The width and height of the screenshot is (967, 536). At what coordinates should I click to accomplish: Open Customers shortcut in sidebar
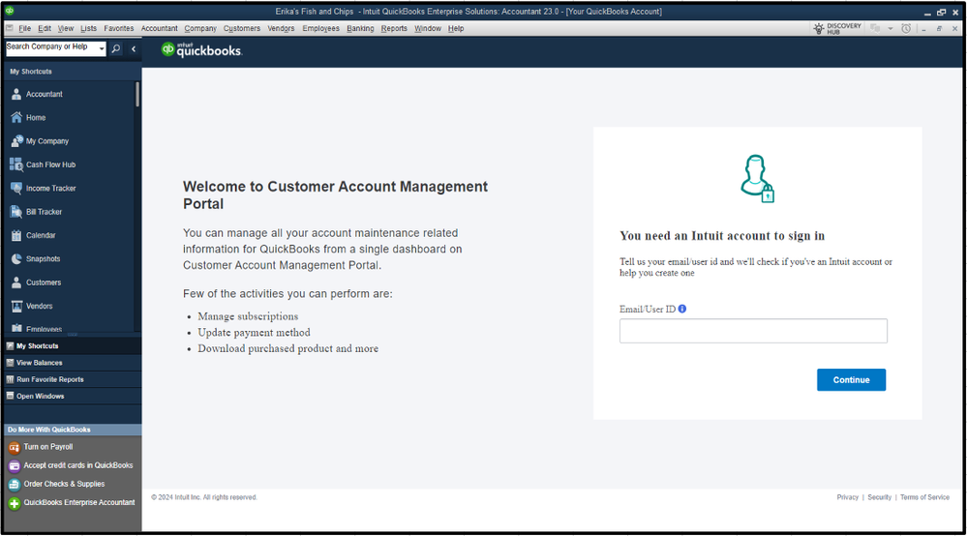coord(37,283)
